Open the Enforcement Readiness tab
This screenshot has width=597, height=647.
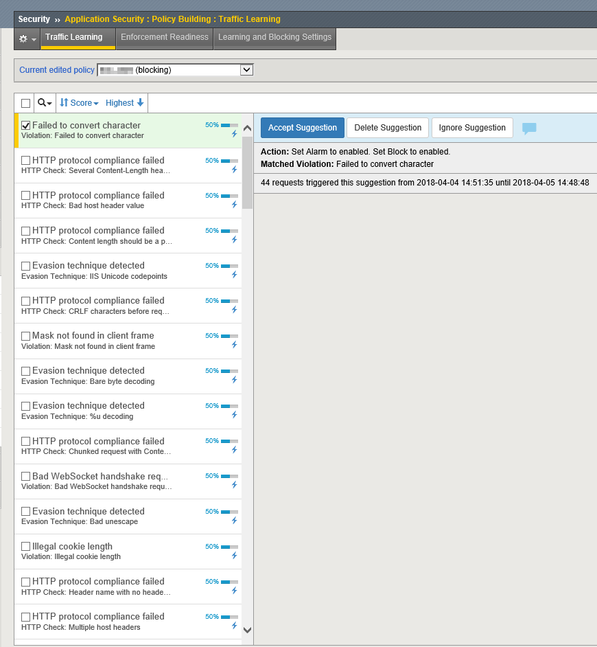(x=165, y=38)
